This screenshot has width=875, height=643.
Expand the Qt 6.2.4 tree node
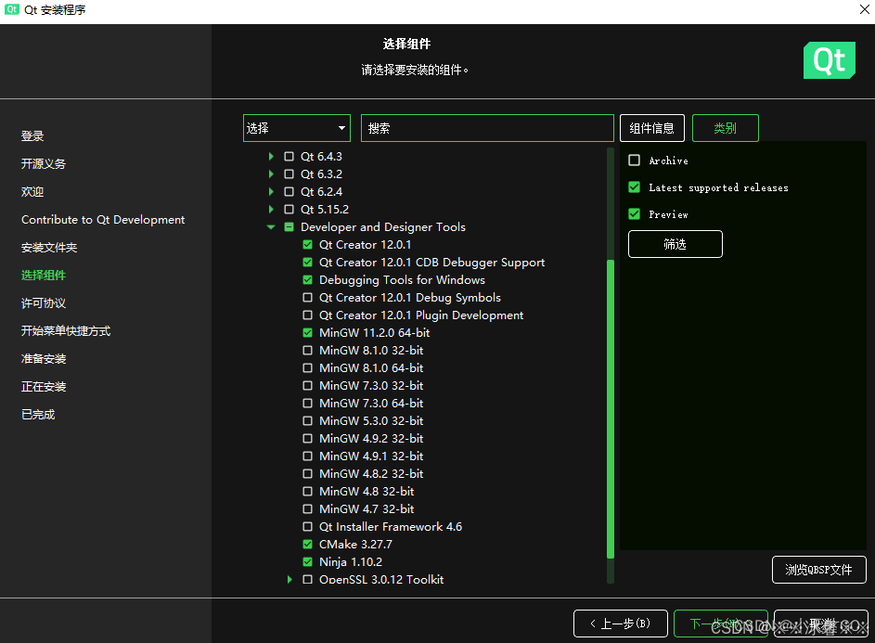click(x=271, y=191)
